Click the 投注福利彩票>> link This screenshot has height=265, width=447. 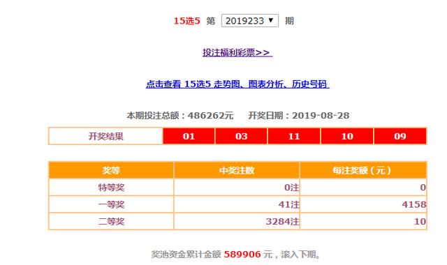pos(237,53)
